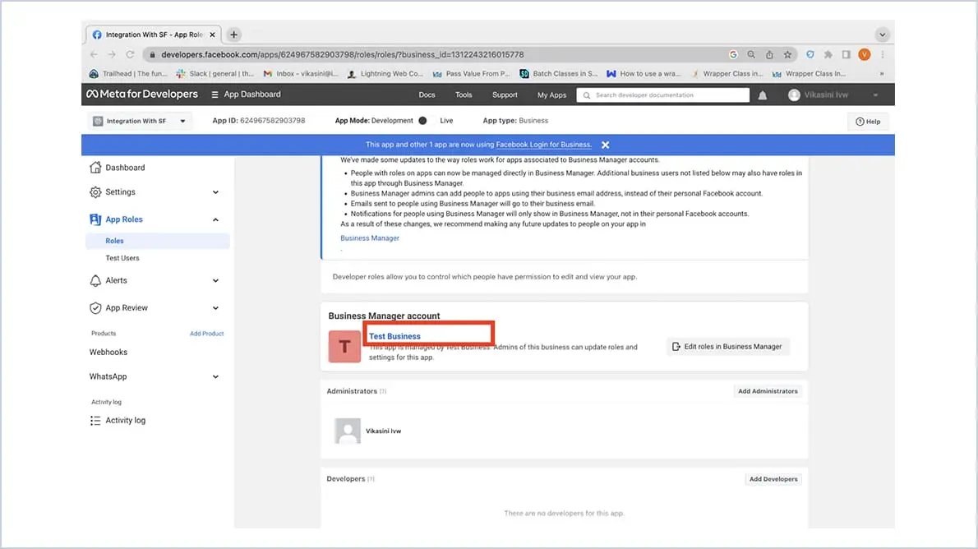This screenshot has width=978, height=549.
Task: Click the Add Developers button
Action: [773, 479]
